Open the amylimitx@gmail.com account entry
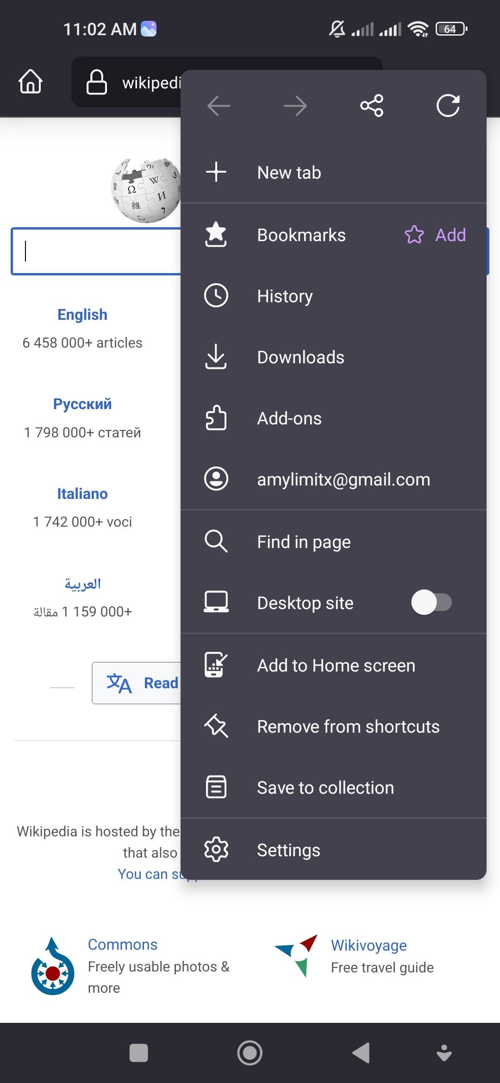 coord(333,479)
